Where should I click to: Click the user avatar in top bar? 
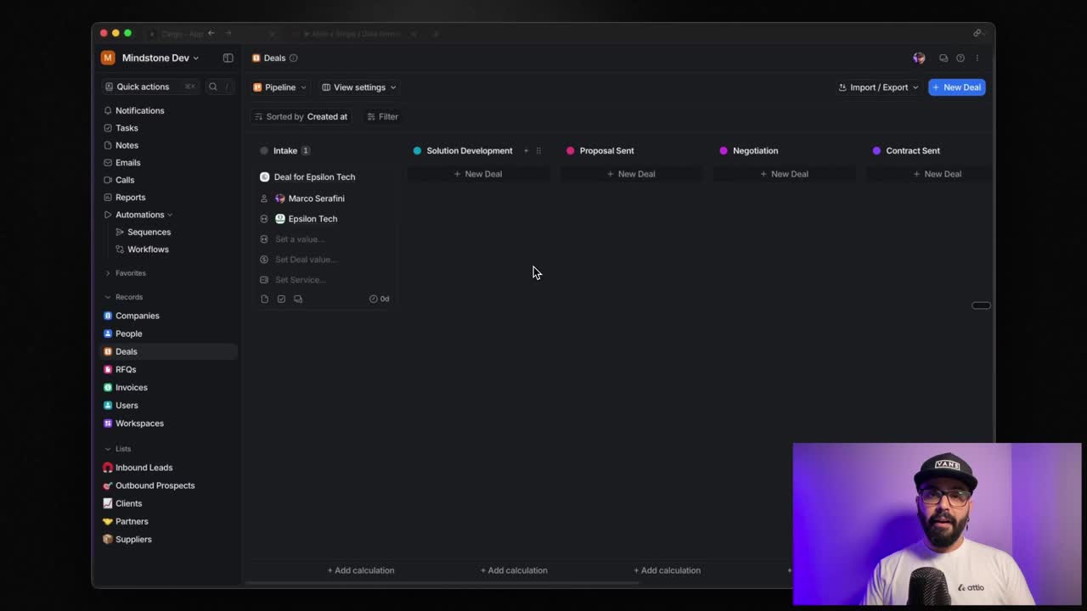tap(919, 58)
